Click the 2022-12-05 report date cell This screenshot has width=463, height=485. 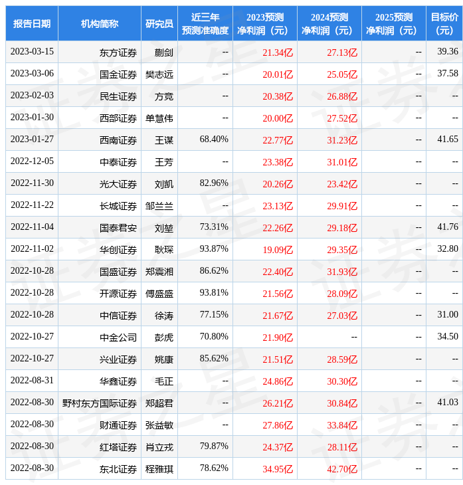point(32,161)
